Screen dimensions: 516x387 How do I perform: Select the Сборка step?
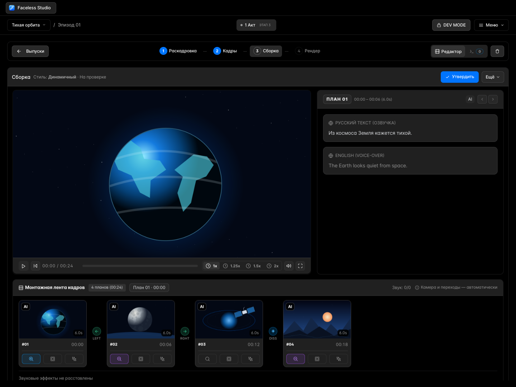(x=266, y=51)
